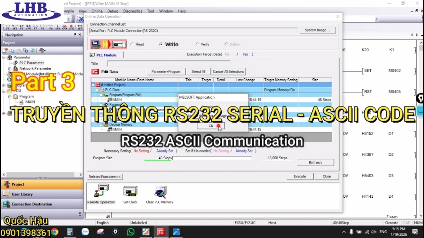Click the F7 coil ladder icon
This screenshot has height=238, width=424.
coord(35,27)
